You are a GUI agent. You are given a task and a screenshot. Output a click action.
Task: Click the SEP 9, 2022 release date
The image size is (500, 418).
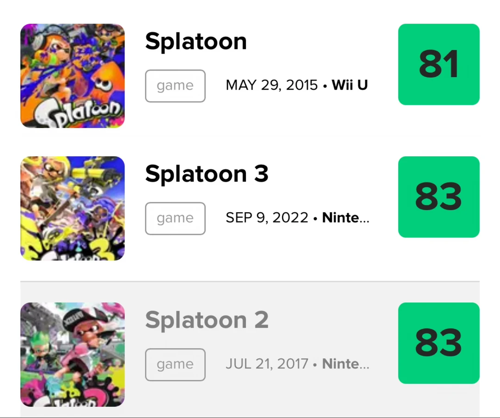click(267, 218)
